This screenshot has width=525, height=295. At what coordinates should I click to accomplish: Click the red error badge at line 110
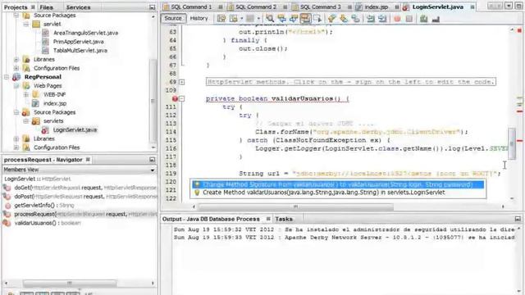point(175,98)
